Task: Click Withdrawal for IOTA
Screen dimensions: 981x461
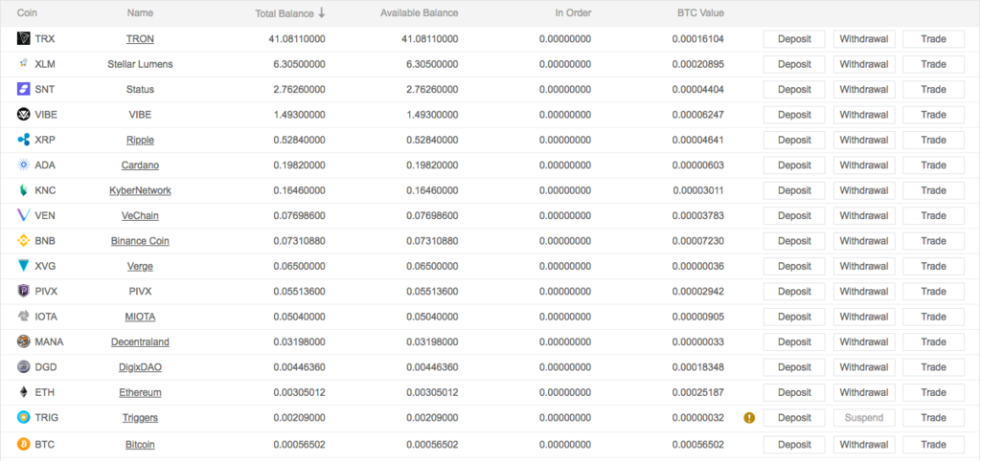Action: pyautogui.click(x=864, y=317)
